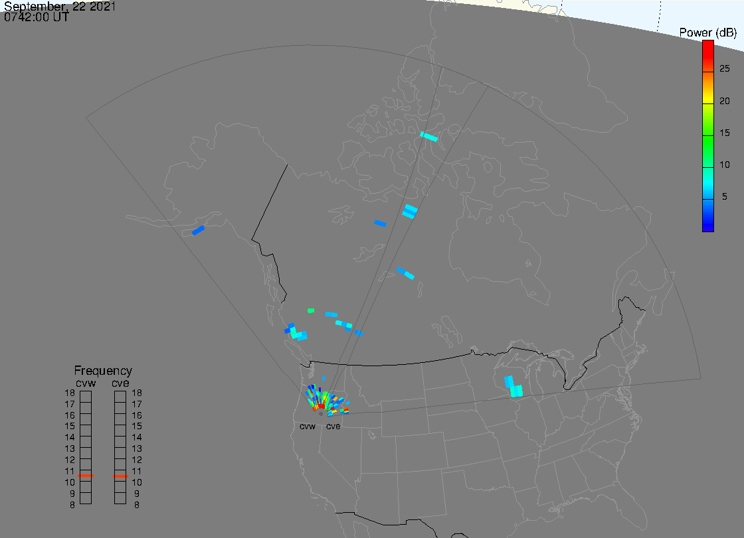Click the red top of the Power color bar
Viewport: 744px width, 538px height.
pyautogui.click(x=708, y=45)
